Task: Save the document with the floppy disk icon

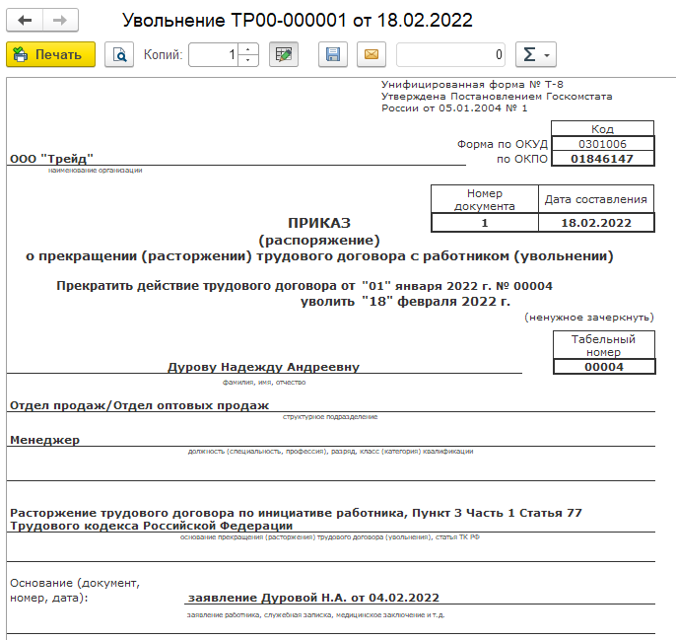Action: pos(333,54)
